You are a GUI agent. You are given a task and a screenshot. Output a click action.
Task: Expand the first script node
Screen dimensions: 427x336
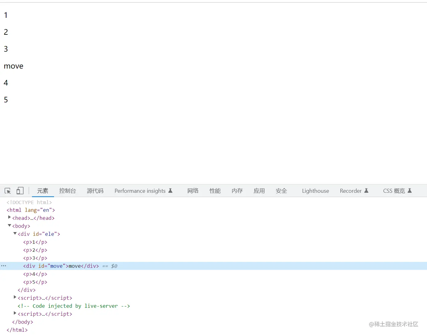point(15,297)
